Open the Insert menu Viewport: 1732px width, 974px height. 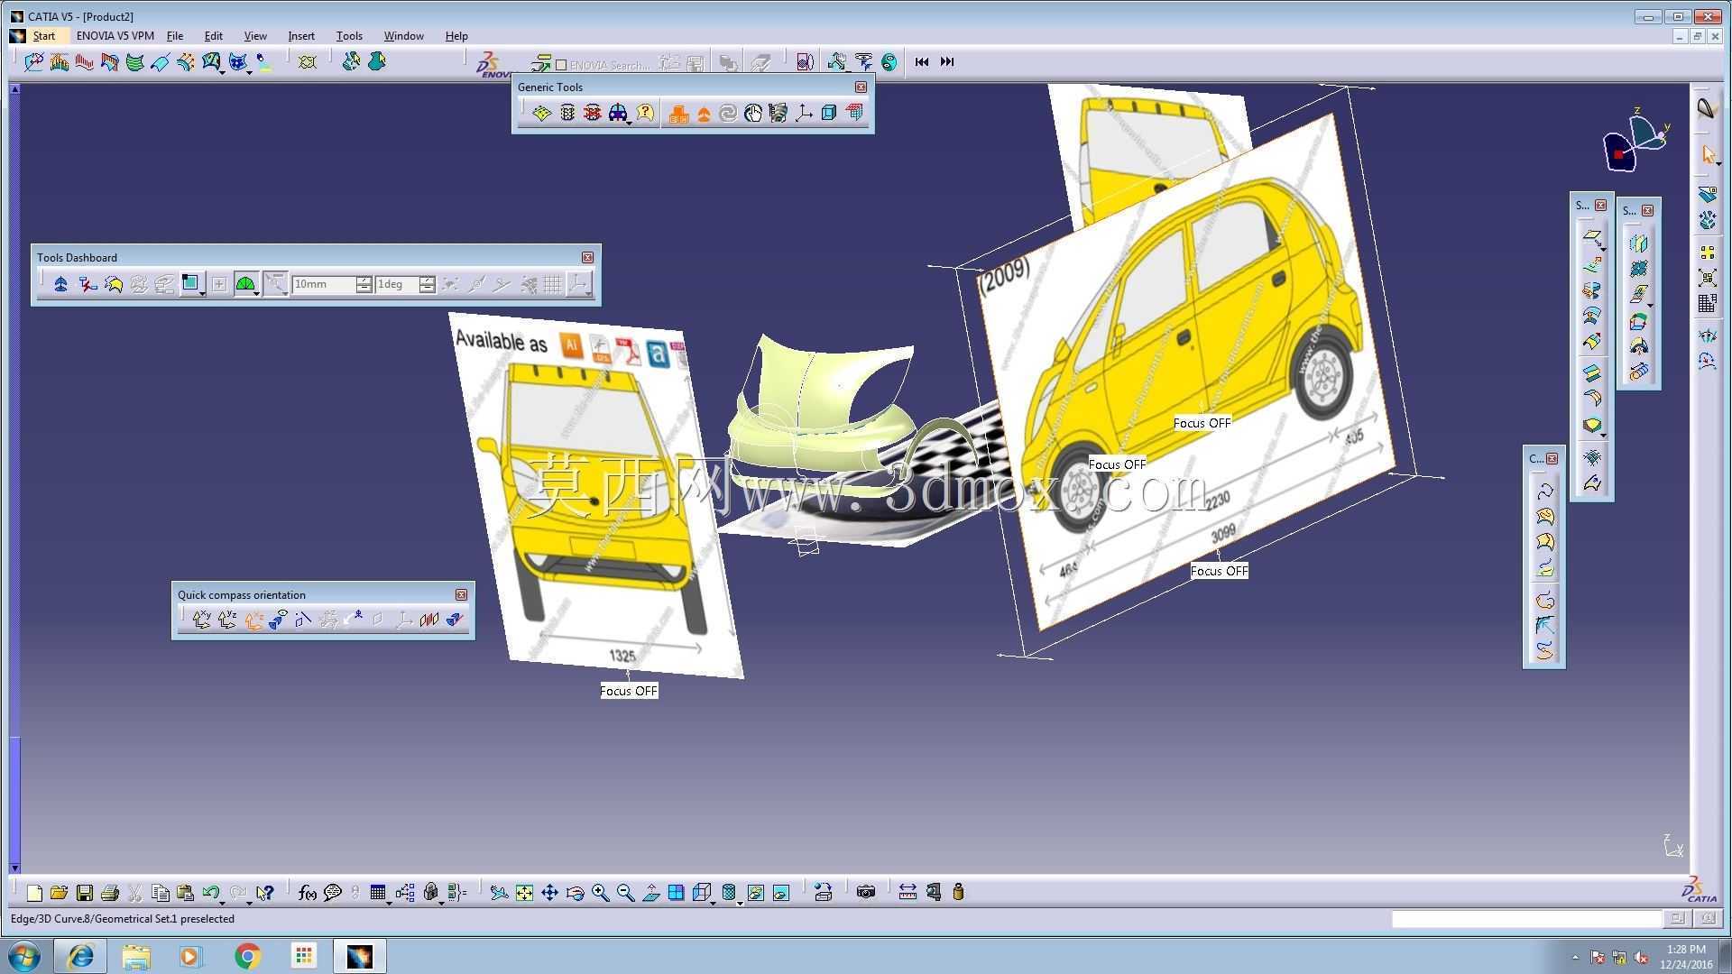pyautogui.click(x=301, y=36)
